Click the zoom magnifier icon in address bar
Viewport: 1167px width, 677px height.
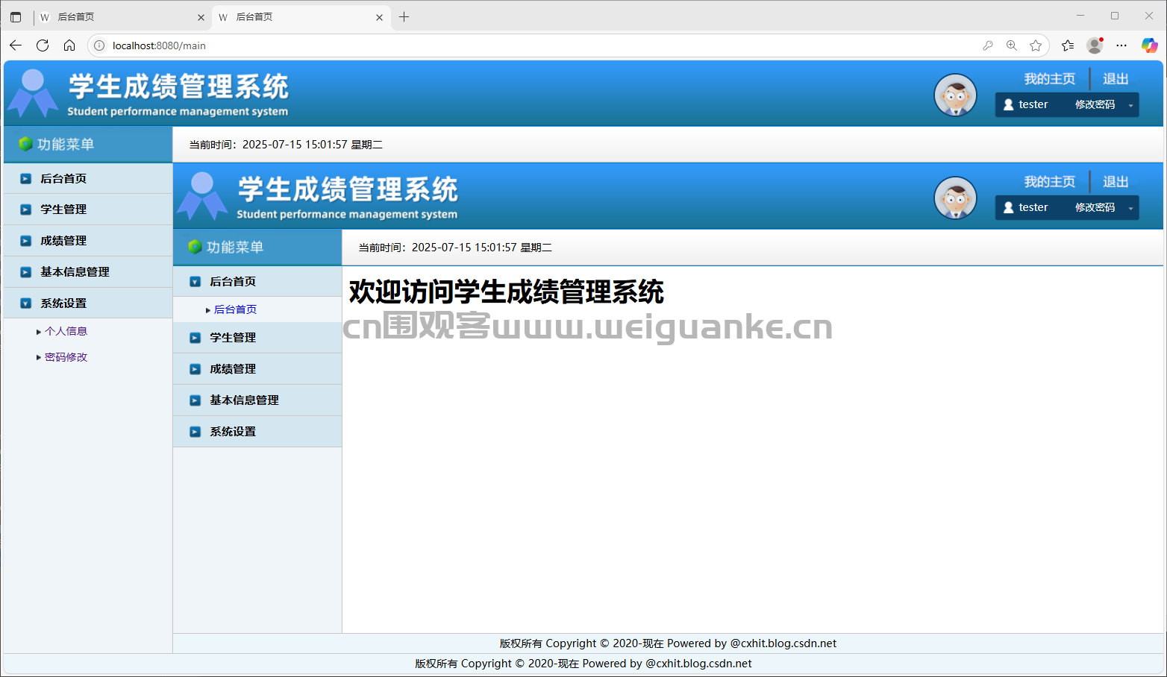coord(1012,45)
